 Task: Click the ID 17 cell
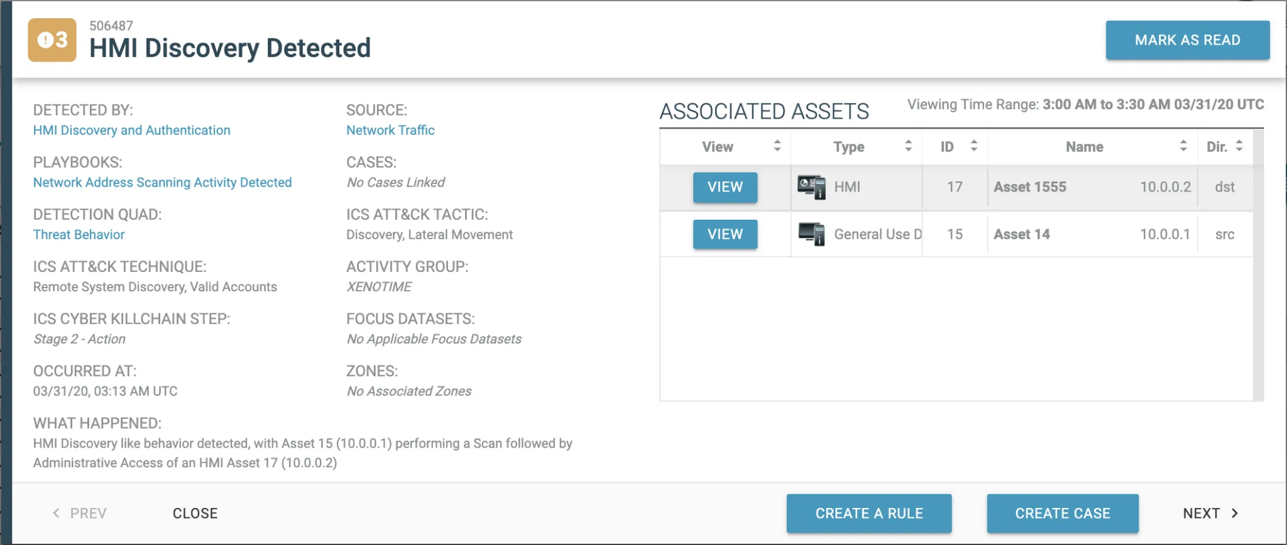pos(955,187)
